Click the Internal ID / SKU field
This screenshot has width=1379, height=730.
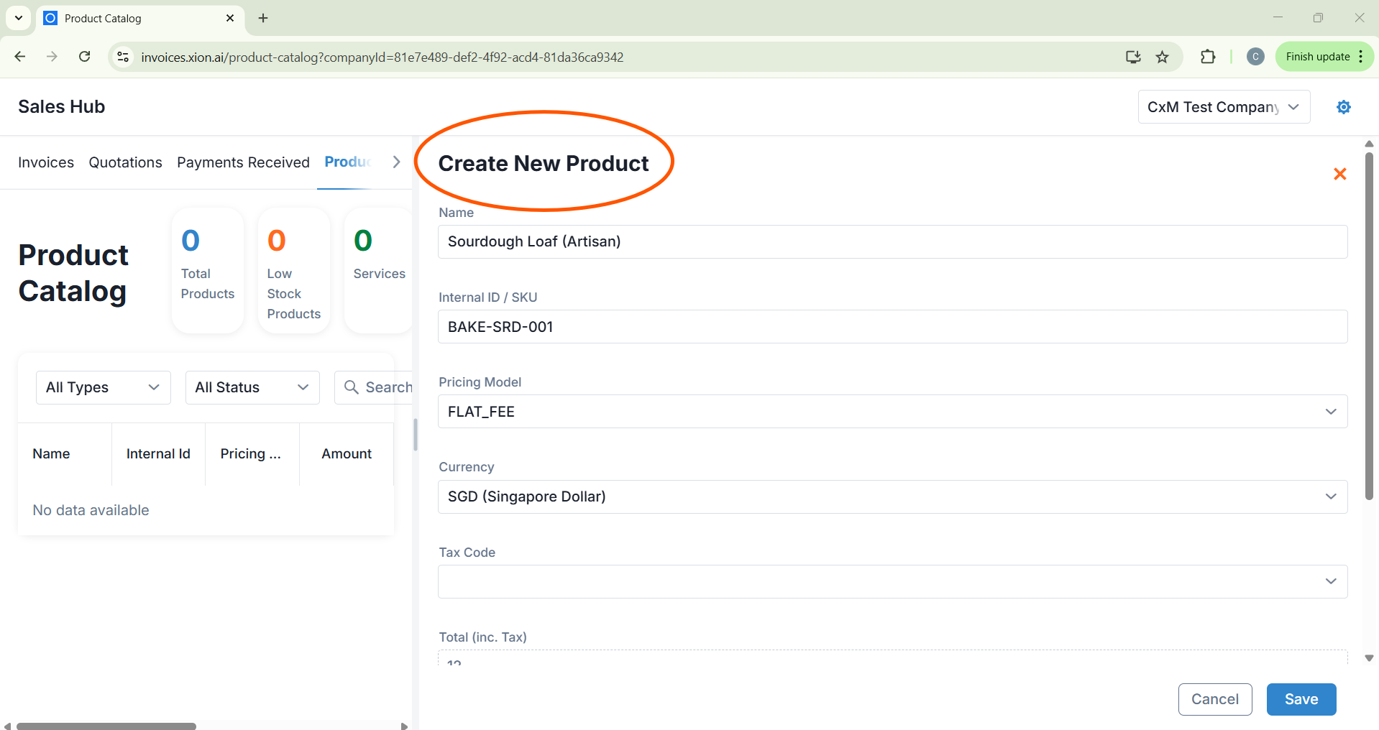[892, 327]
